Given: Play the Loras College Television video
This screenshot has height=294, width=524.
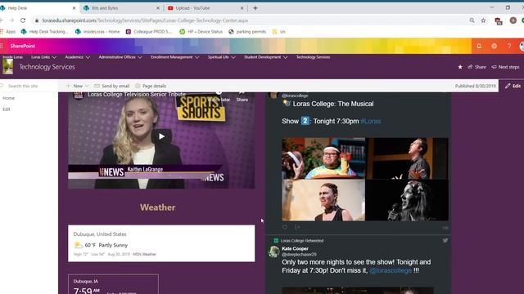Looking at the screenshot, I should click(161, 136).
